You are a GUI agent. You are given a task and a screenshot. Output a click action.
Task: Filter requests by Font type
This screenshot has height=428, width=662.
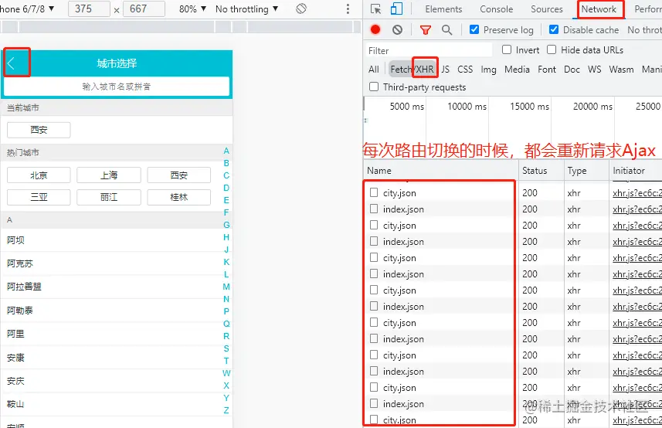pyautogui.click(x=547, y=70)
